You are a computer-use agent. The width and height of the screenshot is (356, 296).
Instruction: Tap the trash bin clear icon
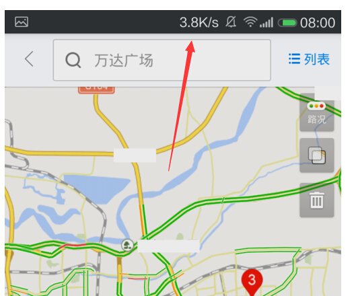[x=317, y=200]
